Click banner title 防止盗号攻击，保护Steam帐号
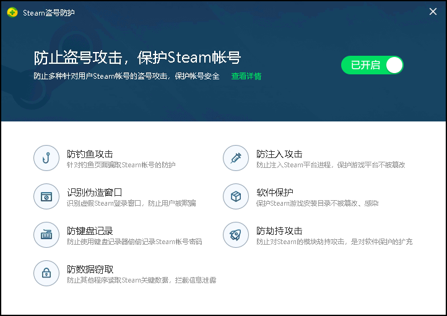Screen dimensions: 447x316 click(137, 58)
